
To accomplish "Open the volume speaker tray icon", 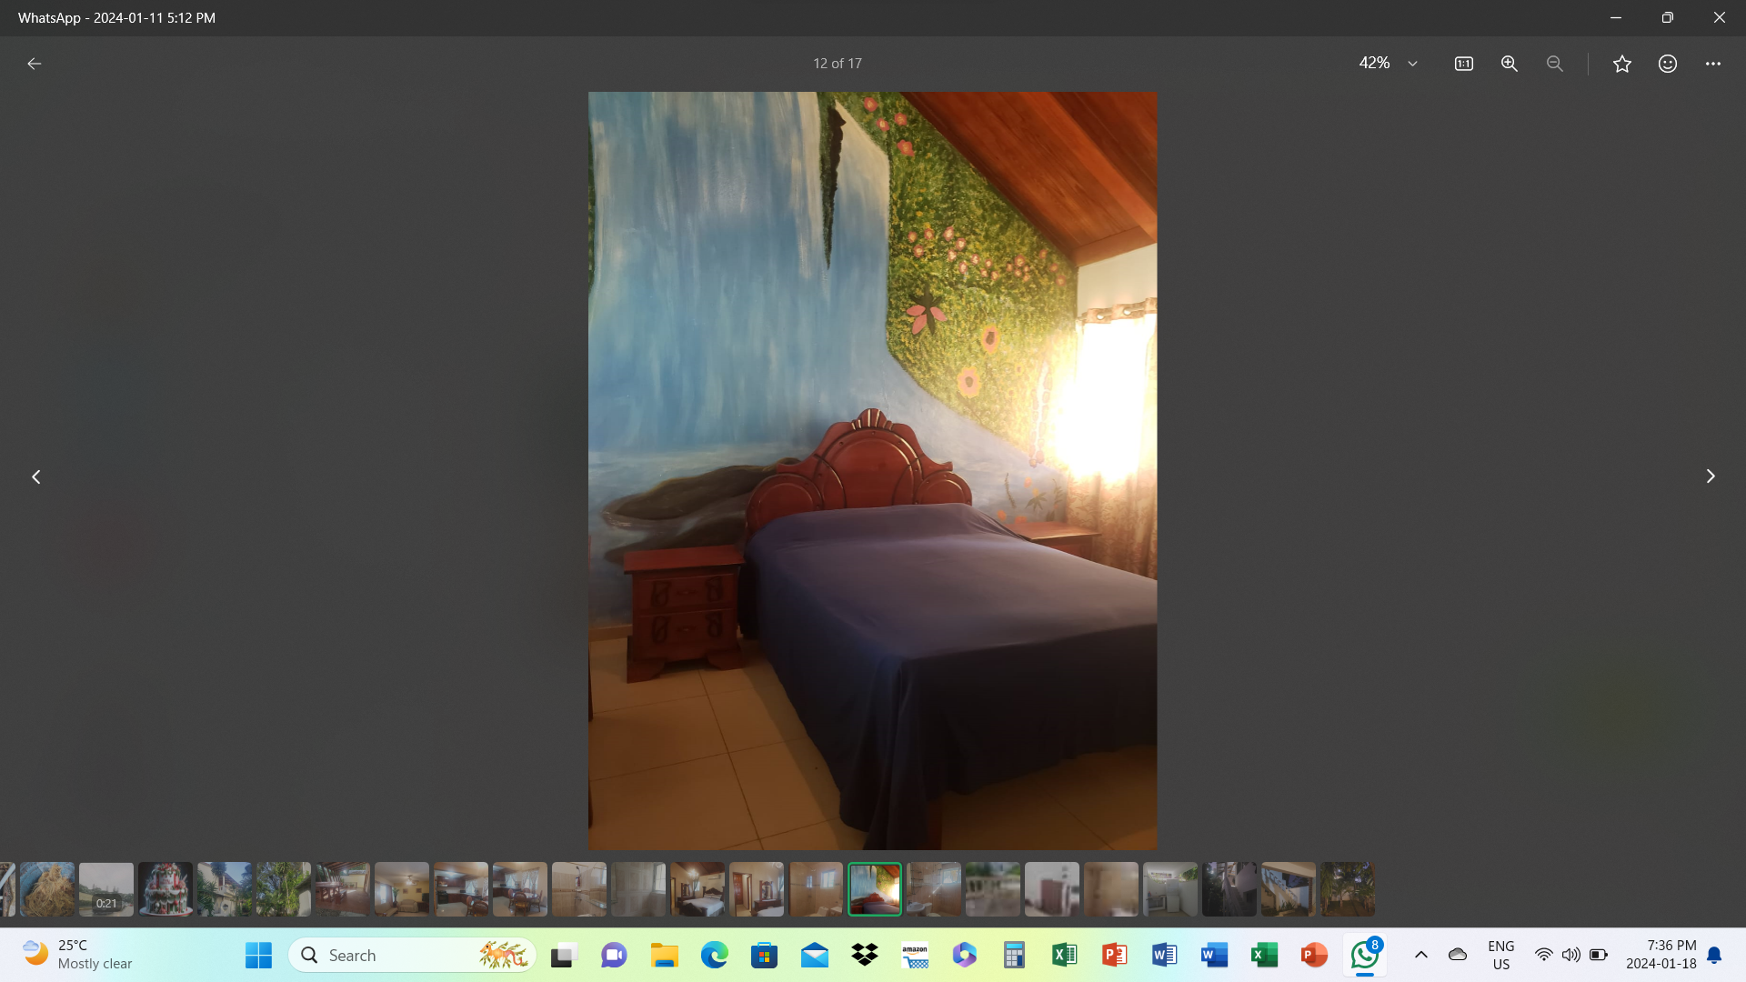I will point(1570,955).
